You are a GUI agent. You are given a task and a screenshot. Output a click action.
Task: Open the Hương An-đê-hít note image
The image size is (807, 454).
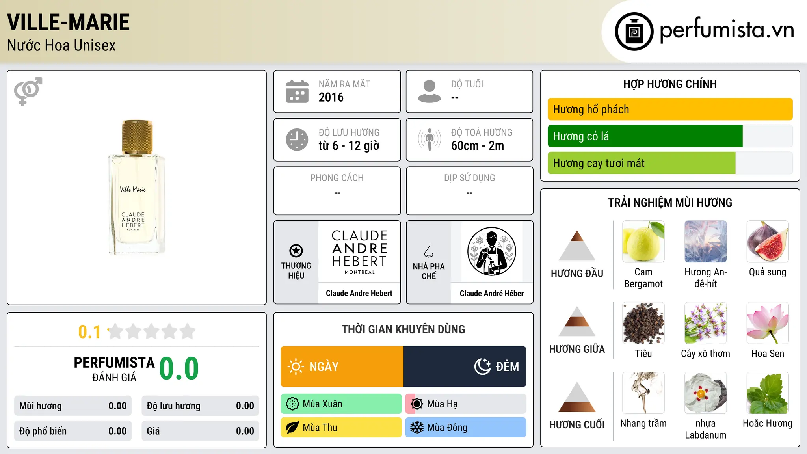pos(706,242)
